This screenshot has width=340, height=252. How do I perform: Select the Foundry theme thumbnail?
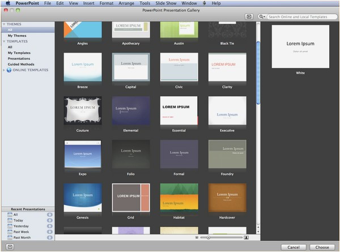227,154
